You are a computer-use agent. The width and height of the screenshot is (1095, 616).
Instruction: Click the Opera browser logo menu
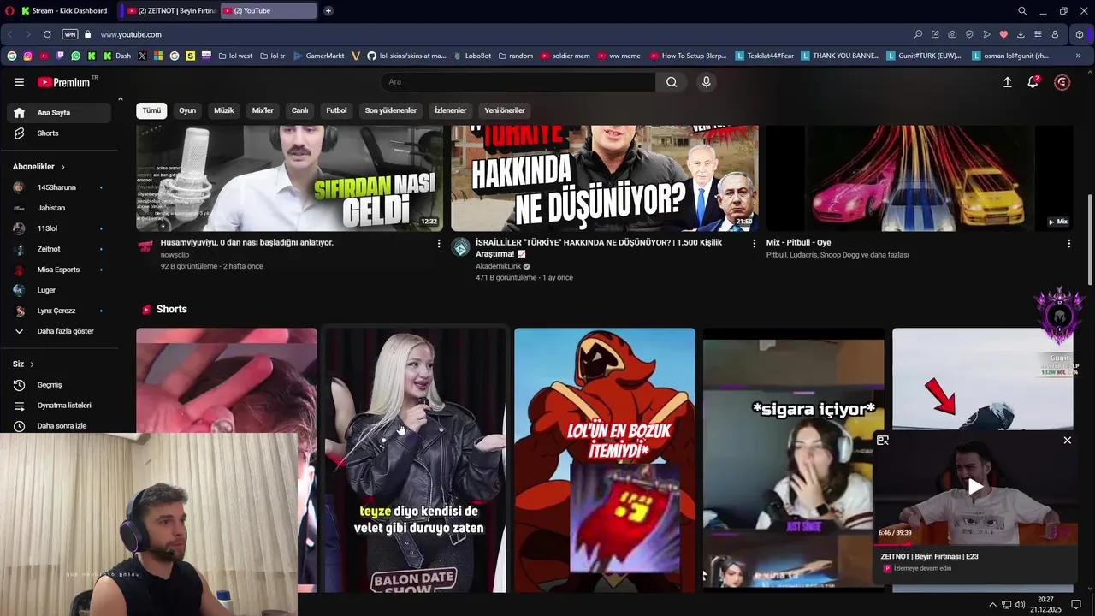tap(11, 10)
